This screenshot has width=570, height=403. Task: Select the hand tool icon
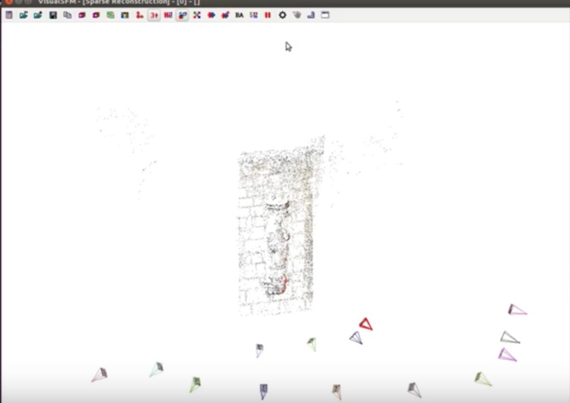[x=297, y=15]
